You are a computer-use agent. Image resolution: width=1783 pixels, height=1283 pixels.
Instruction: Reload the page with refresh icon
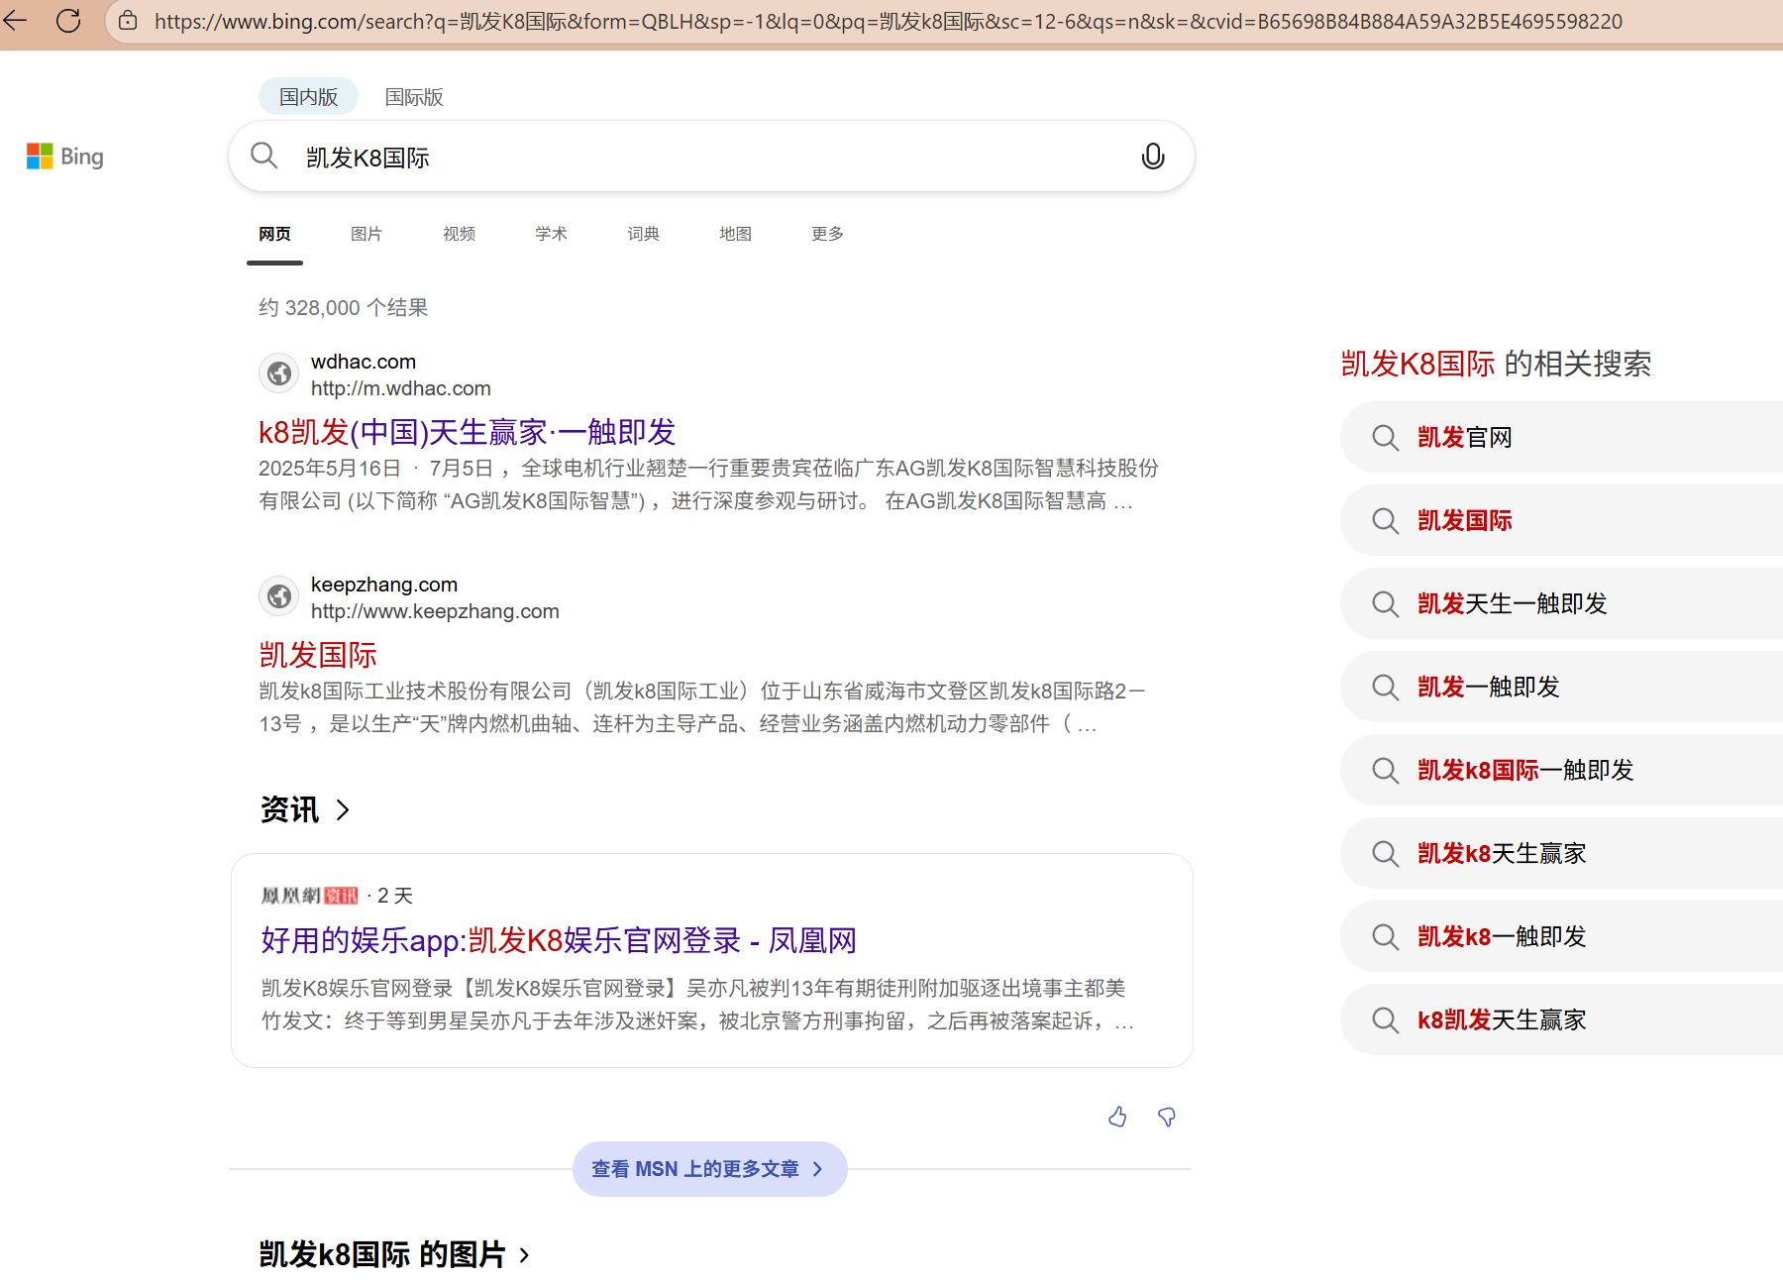(68, 21)
